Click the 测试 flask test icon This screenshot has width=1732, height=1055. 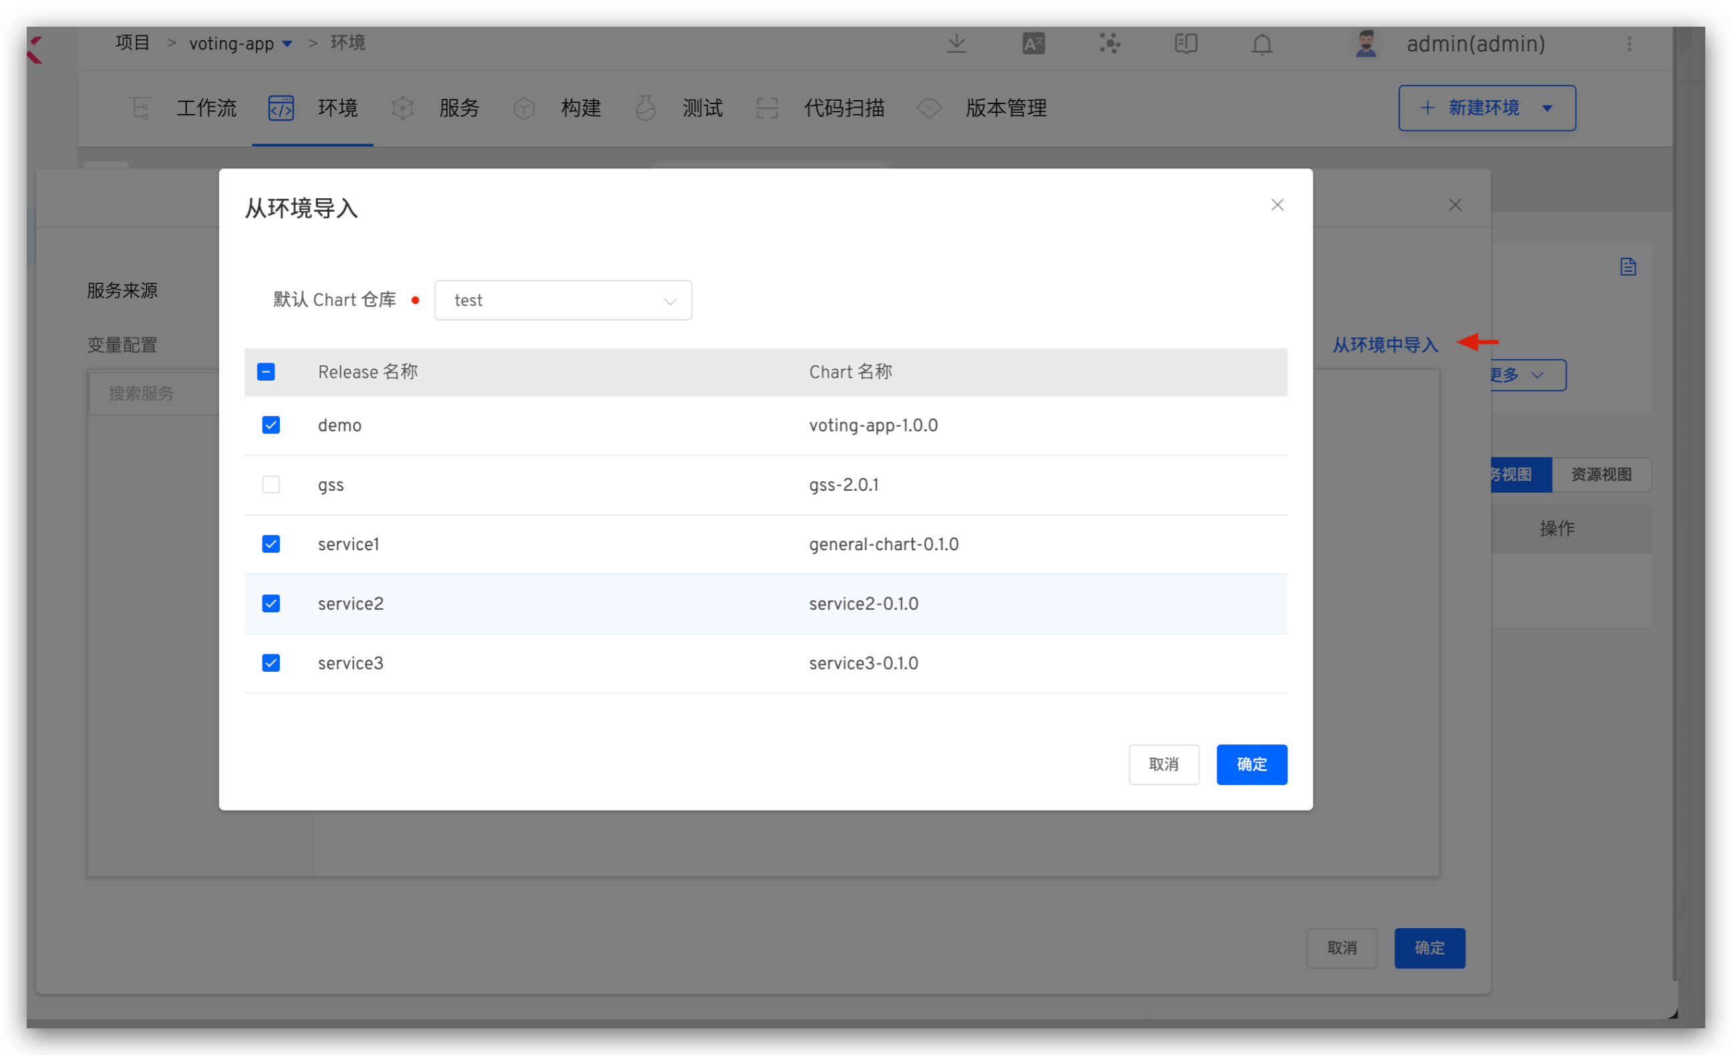(x=644, y=108)
